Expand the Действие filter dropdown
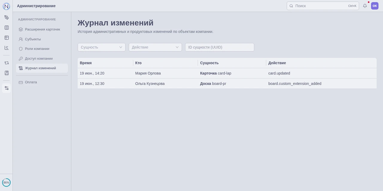This screenshot has height=191, width=383. tap(155, 47)
